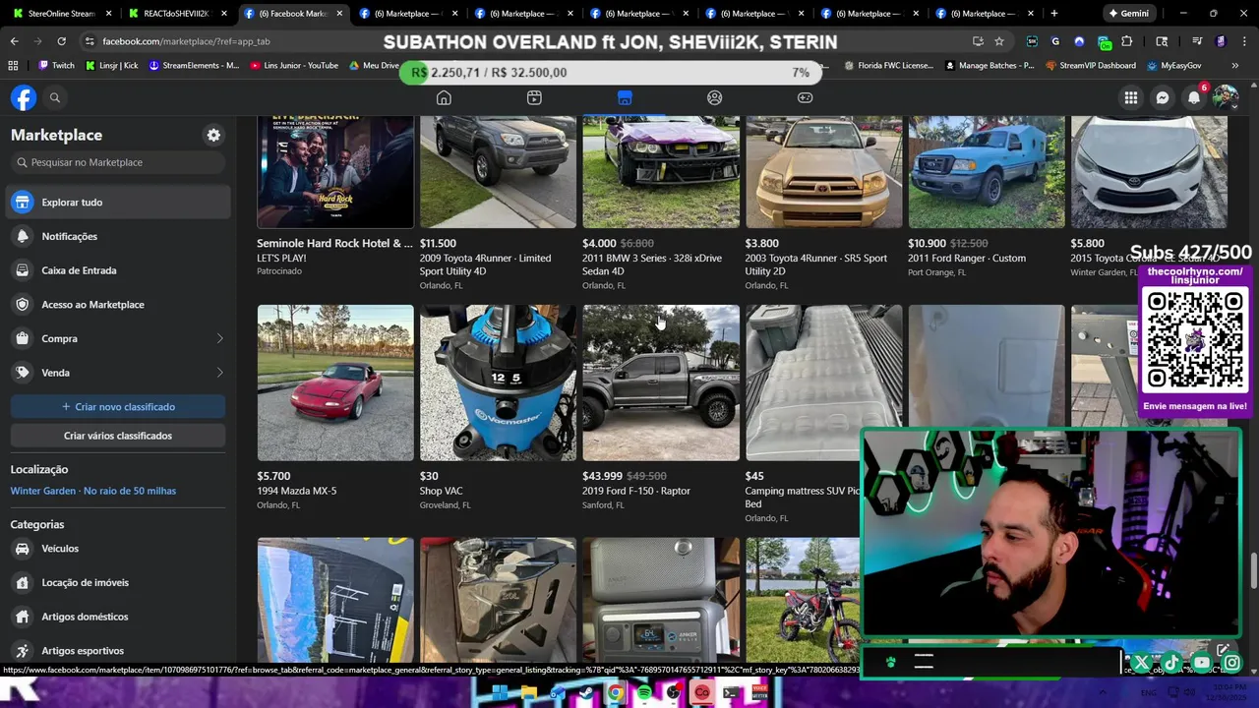Viewport: 1259px width, 708px height.
Task: Open Messenger chat icon
Action: (1163, 97)
